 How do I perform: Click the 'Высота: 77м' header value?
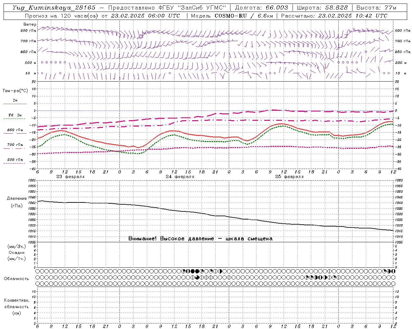[376, 8]
